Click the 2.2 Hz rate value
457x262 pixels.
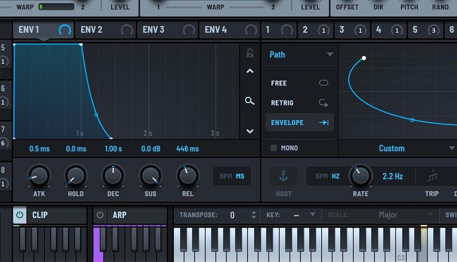[x=393, y=176]
